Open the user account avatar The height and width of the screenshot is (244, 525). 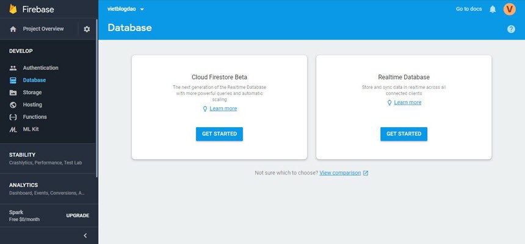(510, 9)
